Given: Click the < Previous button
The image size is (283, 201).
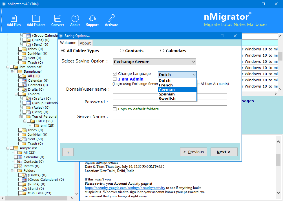Looking at the screenshot, I should pos(193,152).
